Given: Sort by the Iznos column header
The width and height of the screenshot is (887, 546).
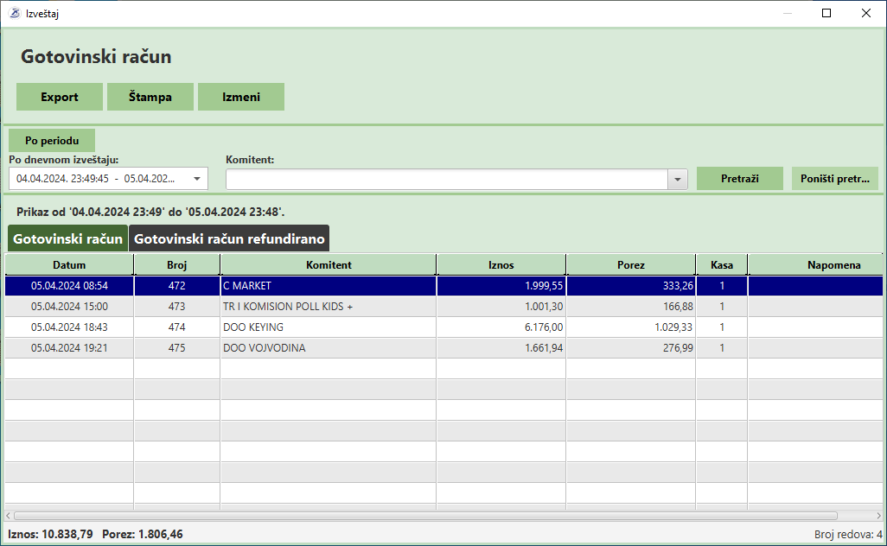Looking at the screenshot, I should point(501,264).
